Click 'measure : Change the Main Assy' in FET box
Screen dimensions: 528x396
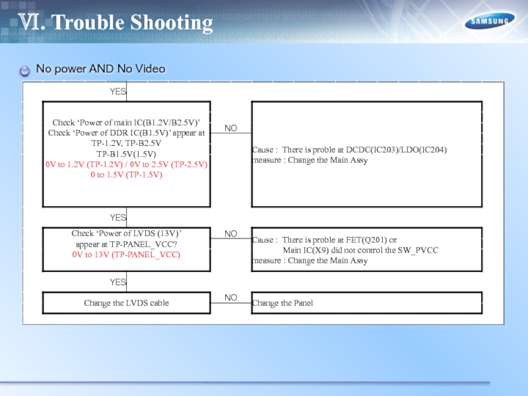point(310,261)
